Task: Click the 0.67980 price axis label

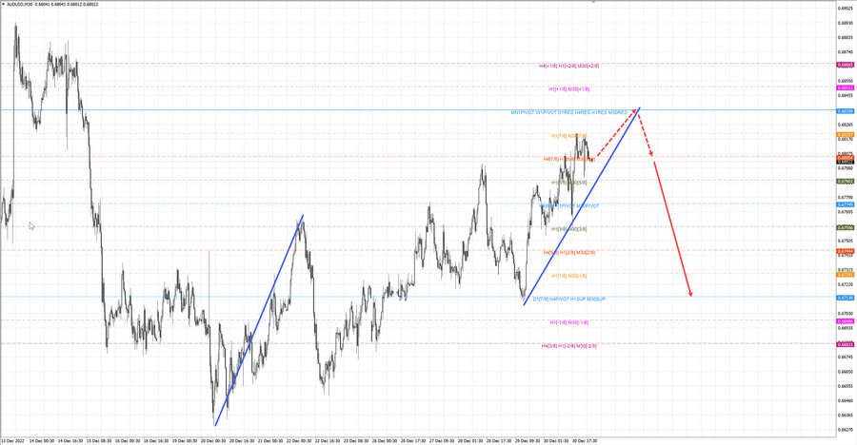Action: pyautogui.click(x=846, y=168)
